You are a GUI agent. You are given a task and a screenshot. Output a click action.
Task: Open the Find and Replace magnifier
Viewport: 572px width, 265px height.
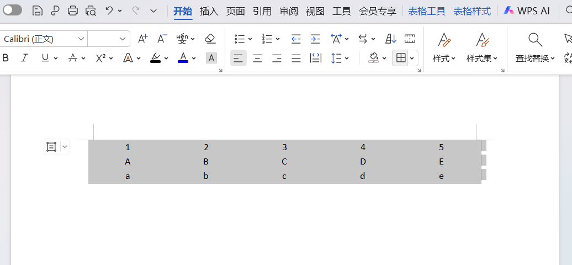click(x=535, y=39)
